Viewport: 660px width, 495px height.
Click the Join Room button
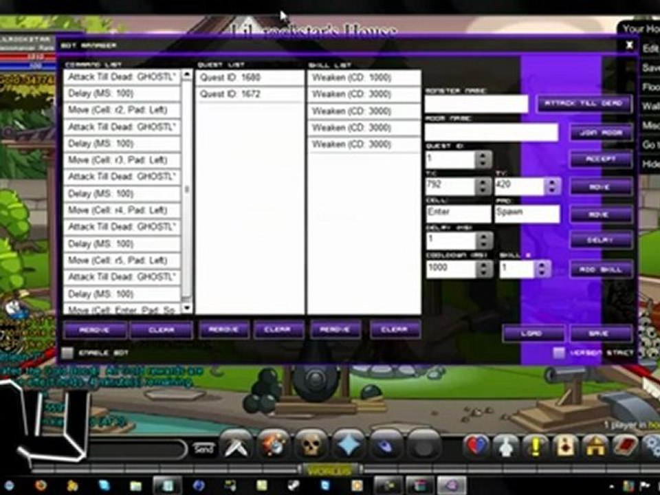click(x=601, y=132)
